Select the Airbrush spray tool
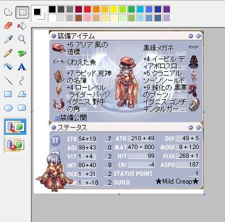225x222 pixels. pyautogui.click(x=8, y=66)
